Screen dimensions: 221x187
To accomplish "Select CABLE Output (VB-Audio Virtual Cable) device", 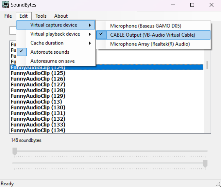I will click(x=152, y=35).
